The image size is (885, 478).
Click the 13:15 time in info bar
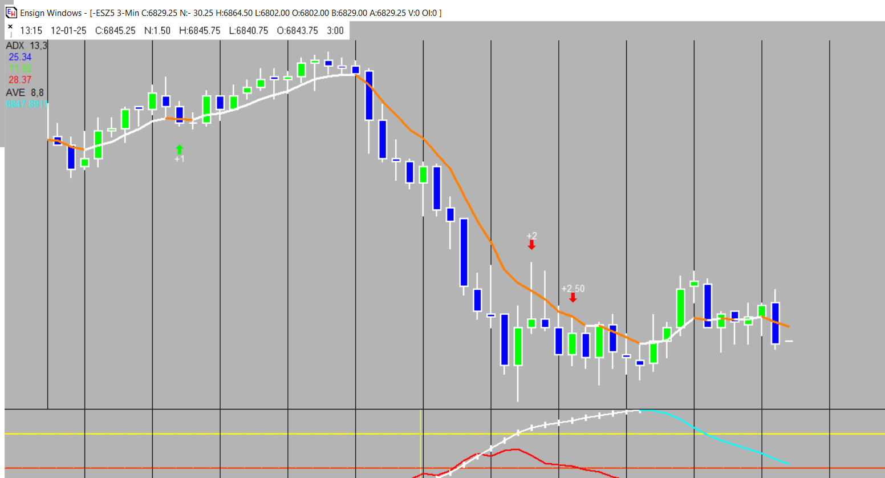pos(31,31)
